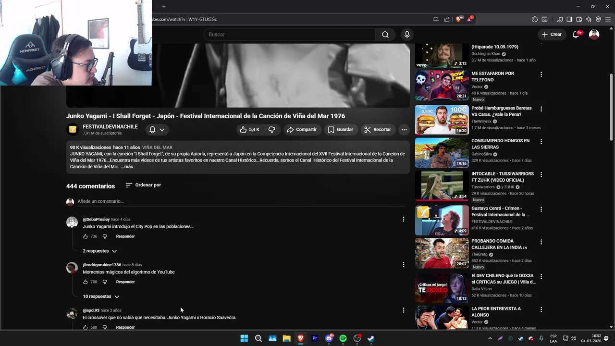Image resolution: width=615 pixels, height=346 pixels.
Task: Open options menu for @rodrigorubioc1786 comment
Action: (404, 265)
